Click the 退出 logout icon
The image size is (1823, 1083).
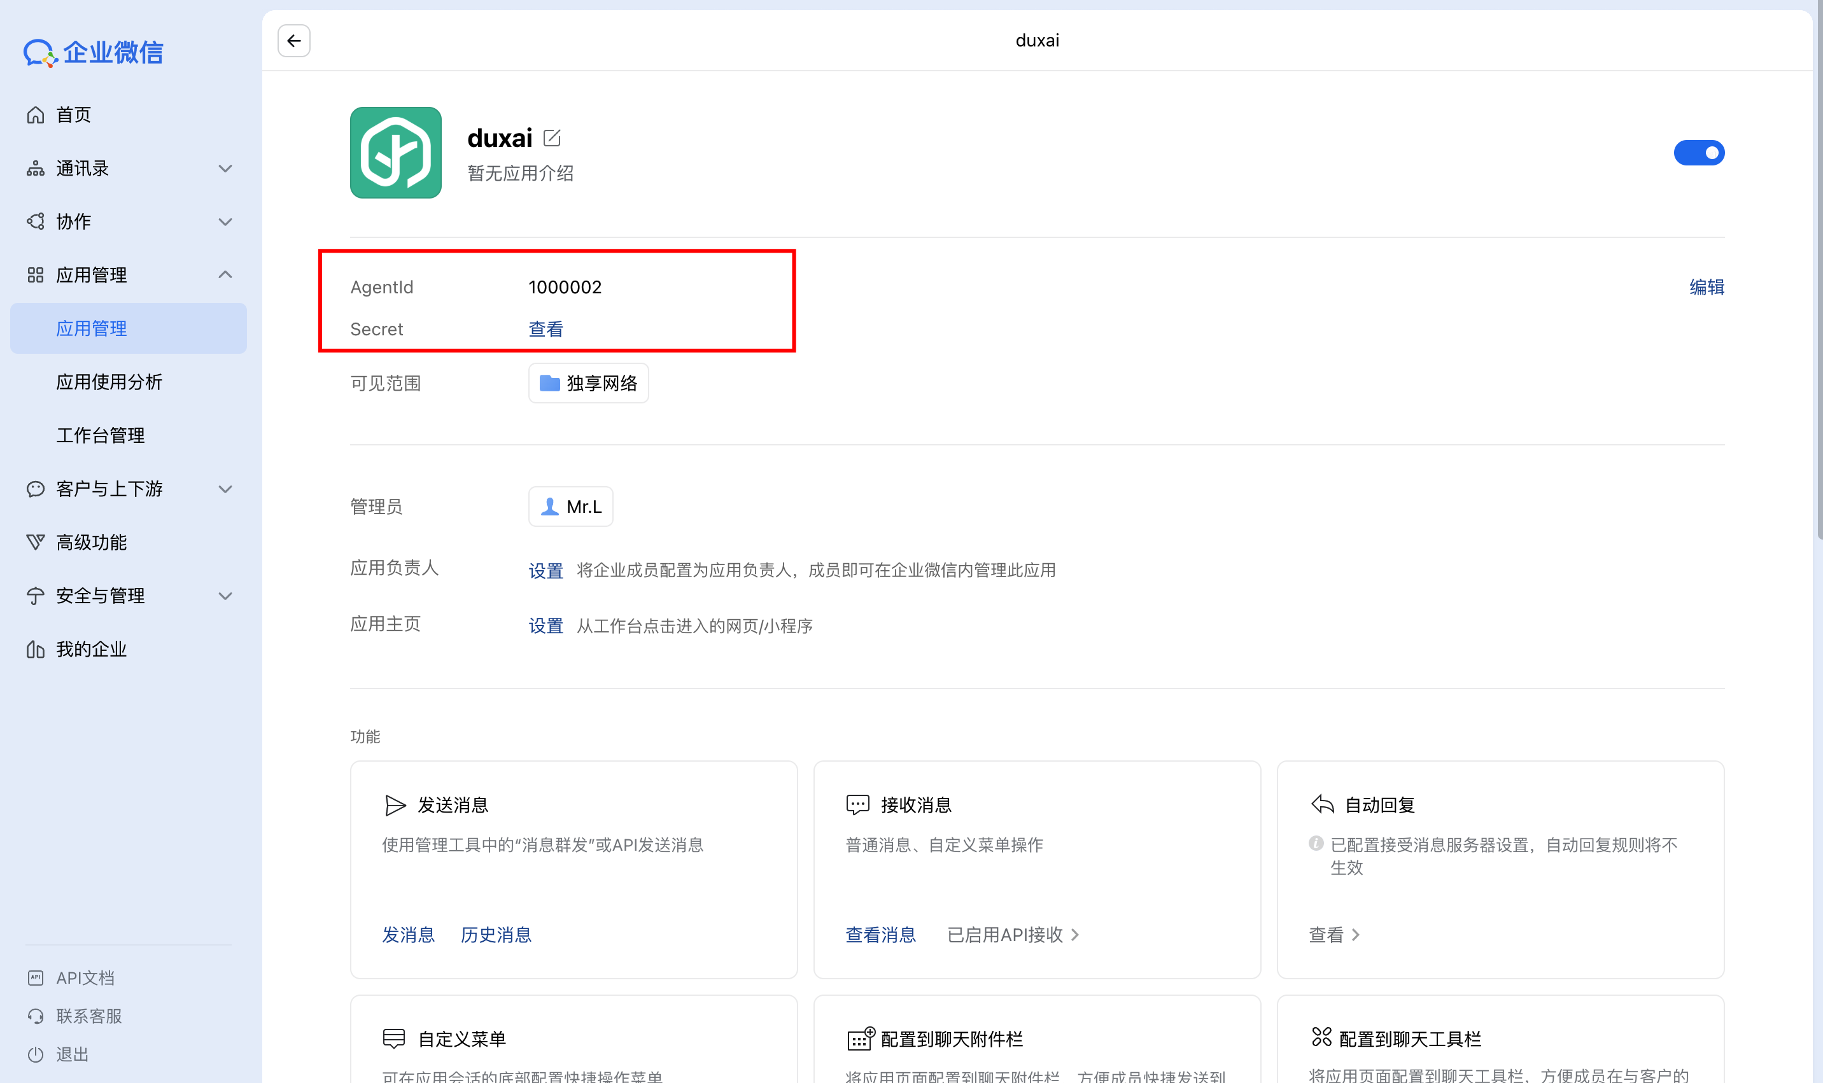[x=36, y=1054]
